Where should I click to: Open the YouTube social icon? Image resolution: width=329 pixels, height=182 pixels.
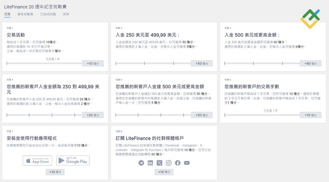(x=187, y=163)
